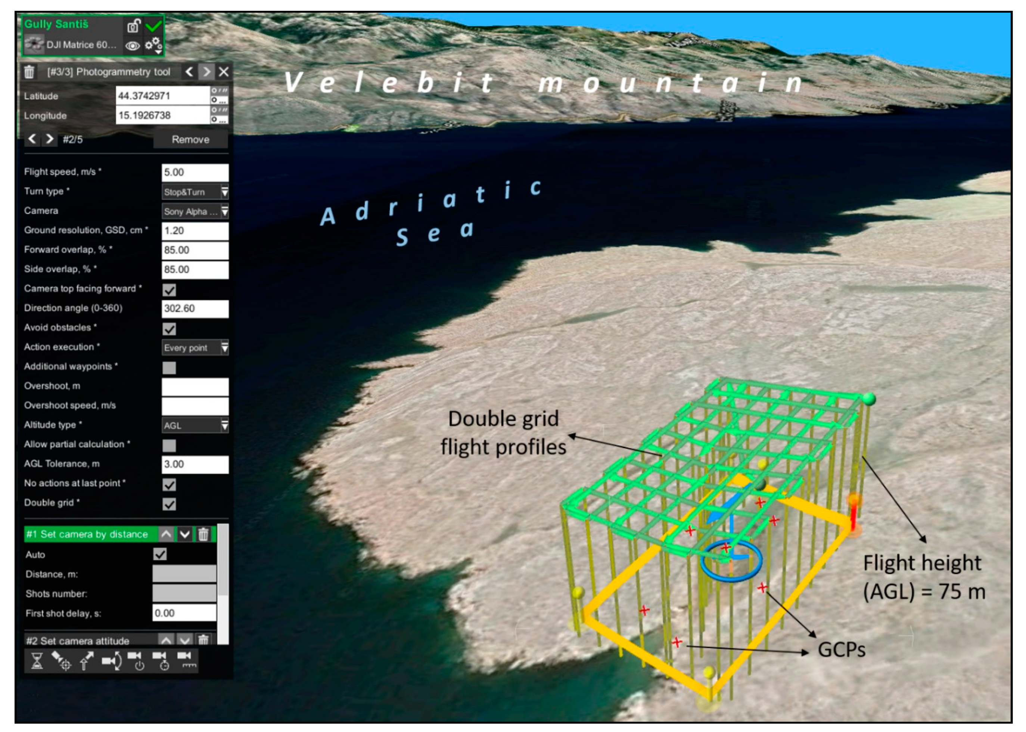The width and height of the screenshot is (1026, 732).
Task: Select previous polygon point beside #2/5
Action: pos(32,139)
